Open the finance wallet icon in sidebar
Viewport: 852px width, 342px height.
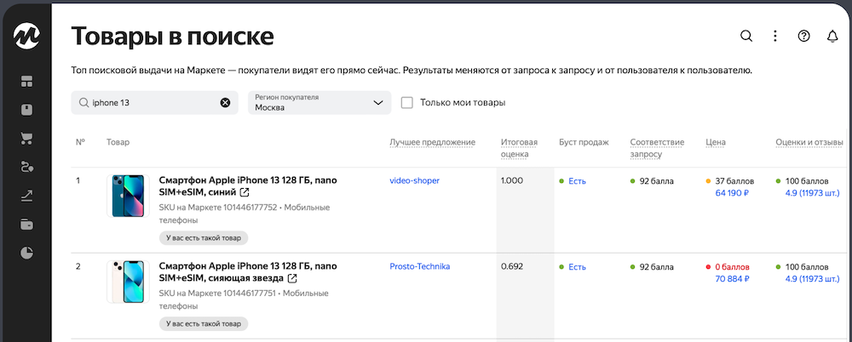click(26, 225)
